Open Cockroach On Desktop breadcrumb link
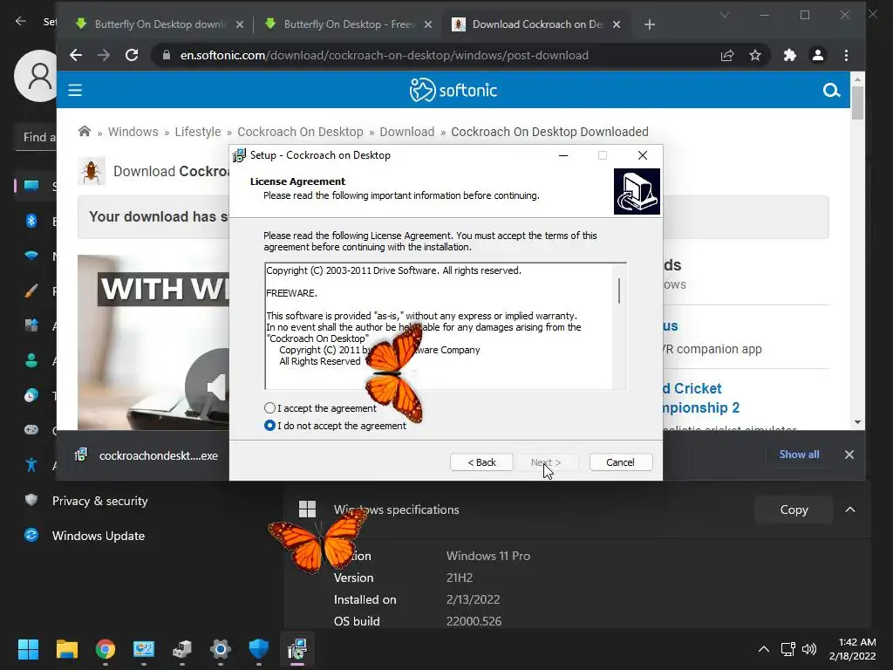Screen dimensions: 893x670 tap(300, 132)
